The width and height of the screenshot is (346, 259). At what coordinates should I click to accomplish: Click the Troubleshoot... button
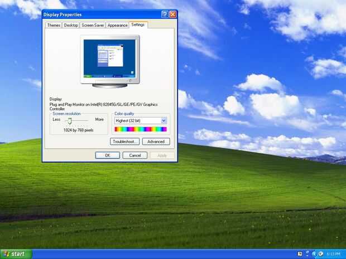click(124, 141)
